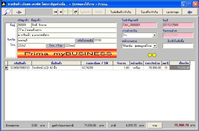
Task: Click document number field TAX_2000001
Action: tap(139, 25)
